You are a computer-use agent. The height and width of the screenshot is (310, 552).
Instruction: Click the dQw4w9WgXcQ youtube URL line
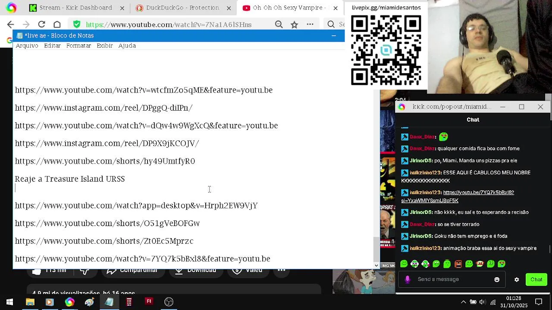(x=146, y=126)
